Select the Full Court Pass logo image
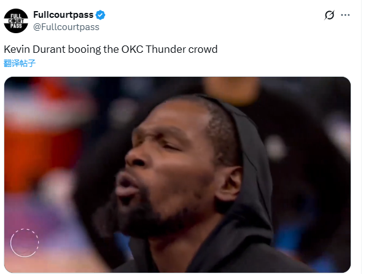 [x=16, y=21]
